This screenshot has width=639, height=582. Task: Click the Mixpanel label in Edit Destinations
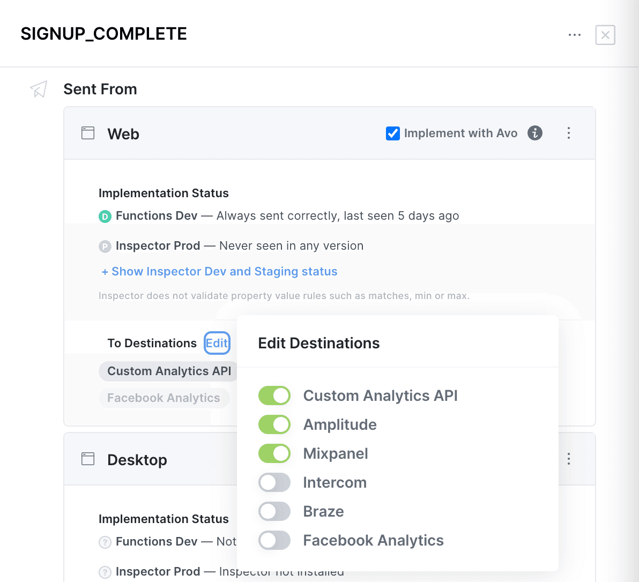coord(336,454)
